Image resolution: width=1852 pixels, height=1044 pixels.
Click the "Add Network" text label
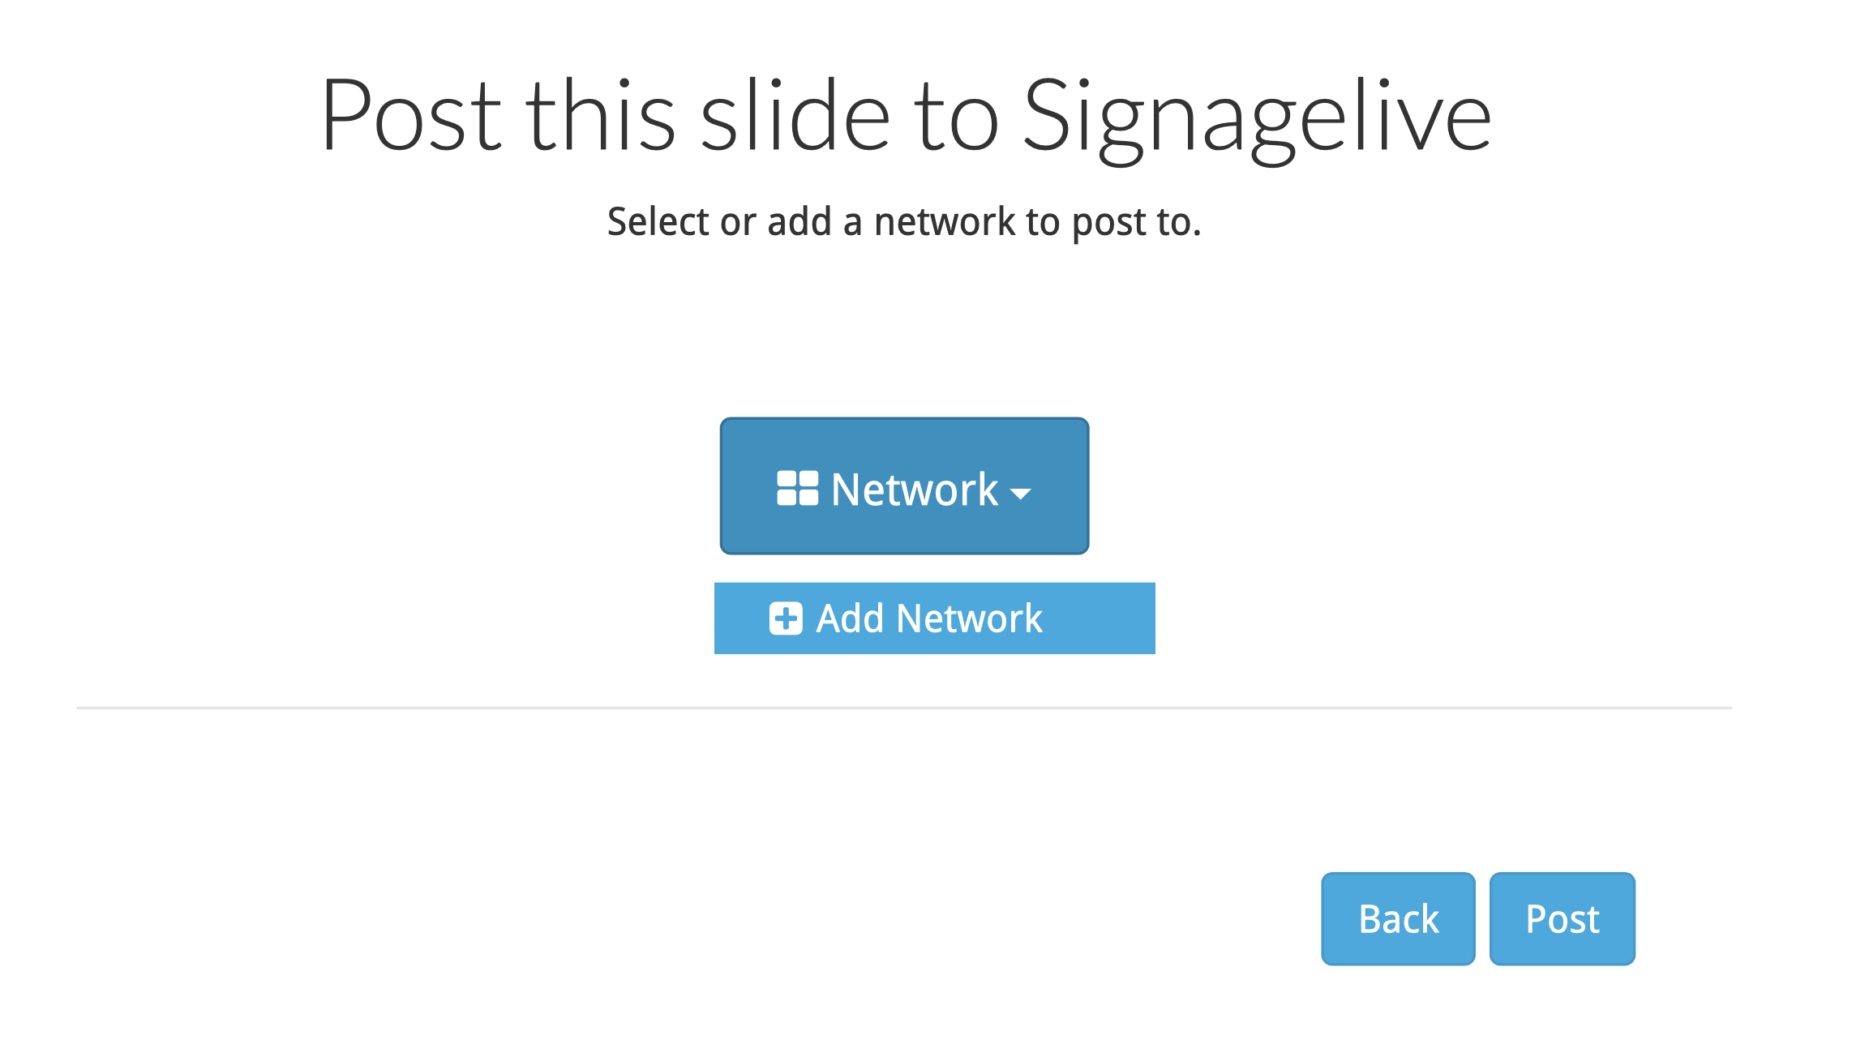(929, 618)
